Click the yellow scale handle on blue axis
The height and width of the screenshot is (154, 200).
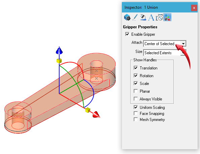(59, 61)
